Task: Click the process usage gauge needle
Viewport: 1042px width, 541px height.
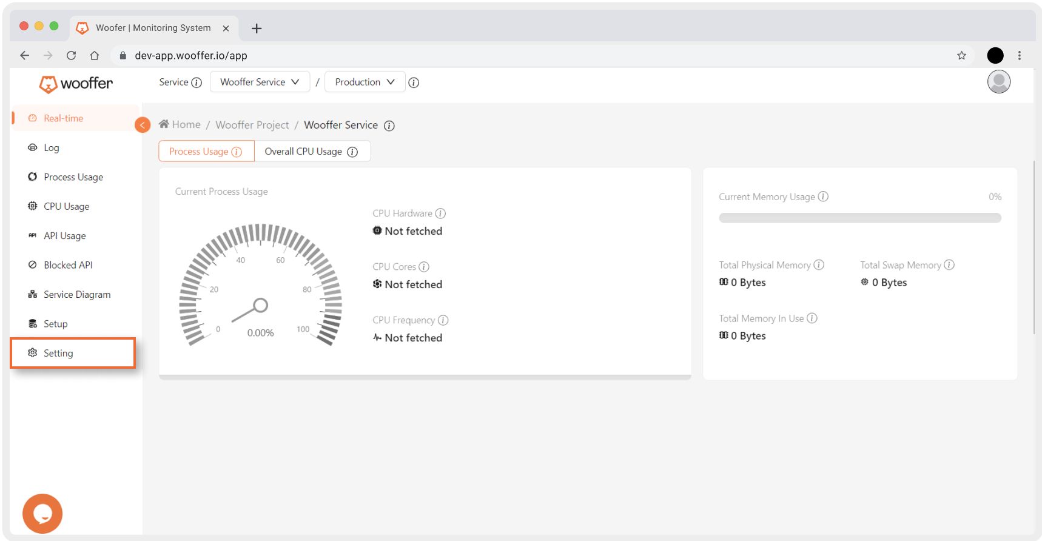Action: pyautogui.click(x=250, y=311)
